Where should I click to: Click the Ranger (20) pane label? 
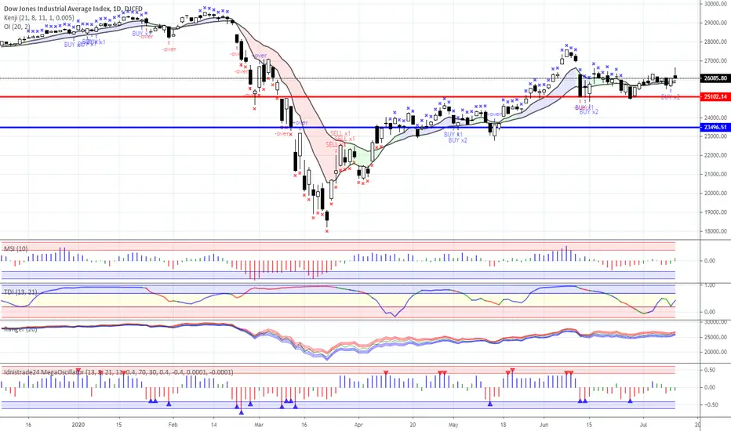click(x=20, y=329)
